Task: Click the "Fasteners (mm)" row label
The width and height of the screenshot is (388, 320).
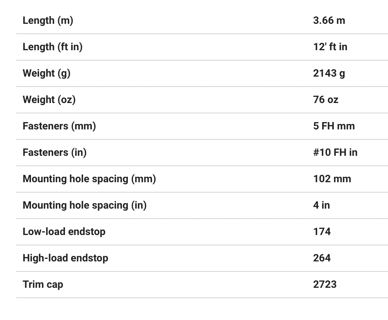Action: click(x=59, y=126)
